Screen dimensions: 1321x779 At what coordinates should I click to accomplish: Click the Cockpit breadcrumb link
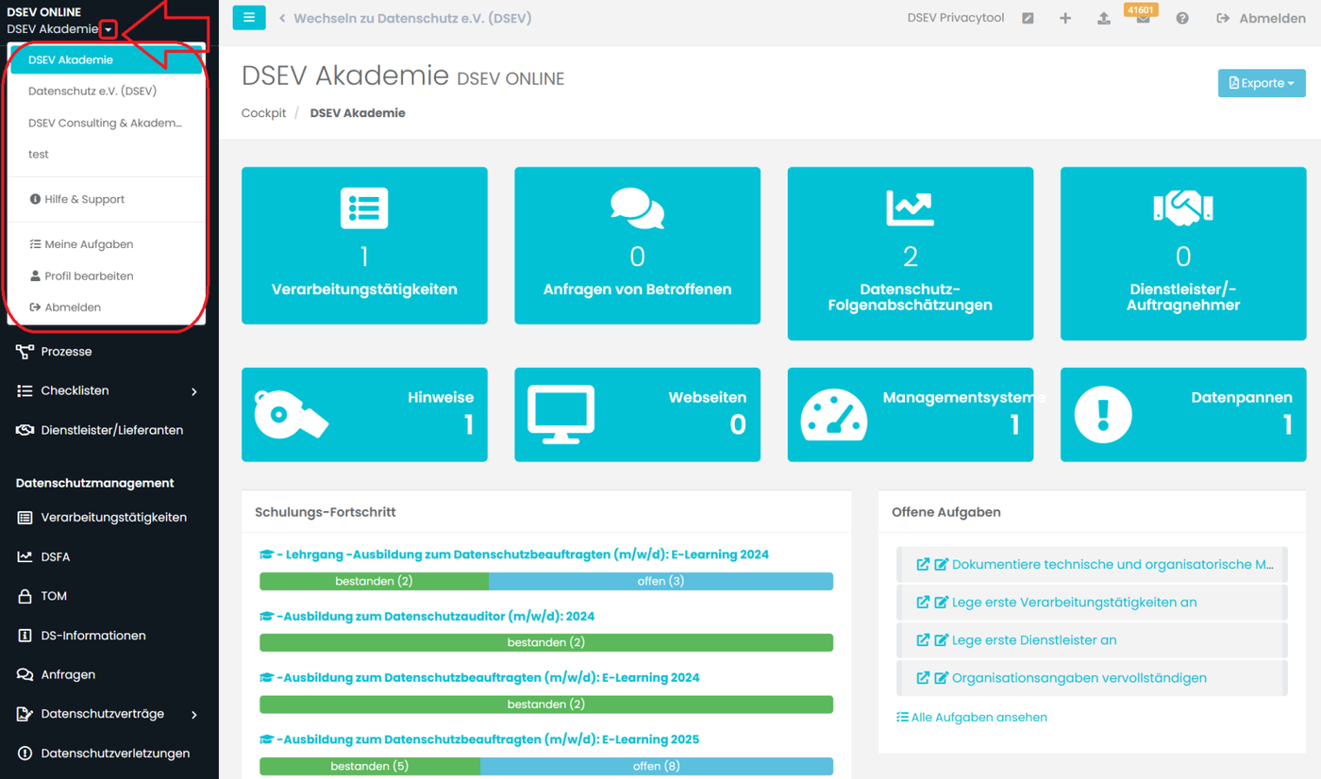pos(264,113)
